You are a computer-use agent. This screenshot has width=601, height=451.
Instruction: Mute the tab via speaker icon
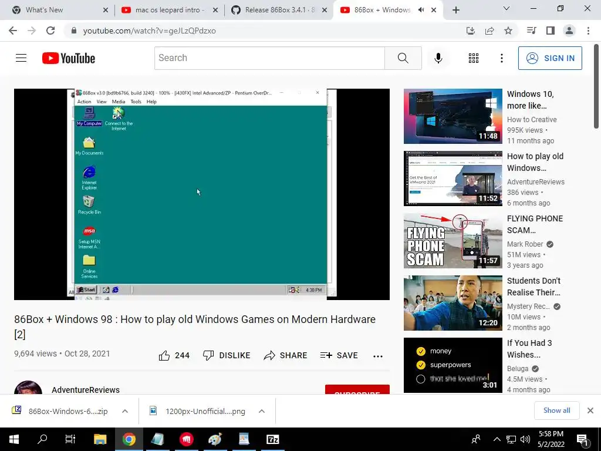point(421,10)
